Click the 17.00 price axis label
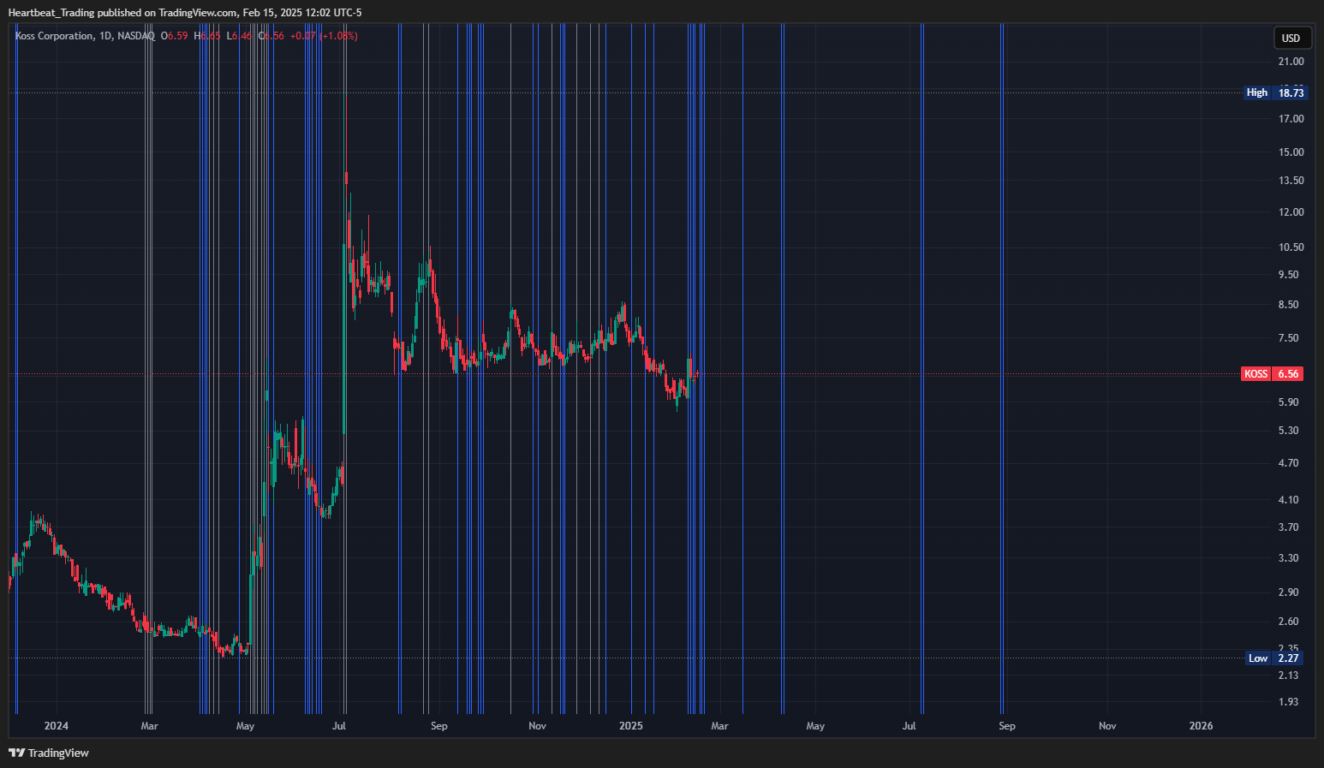The width and height of the screenshot is (1324, 768). 1291,119
